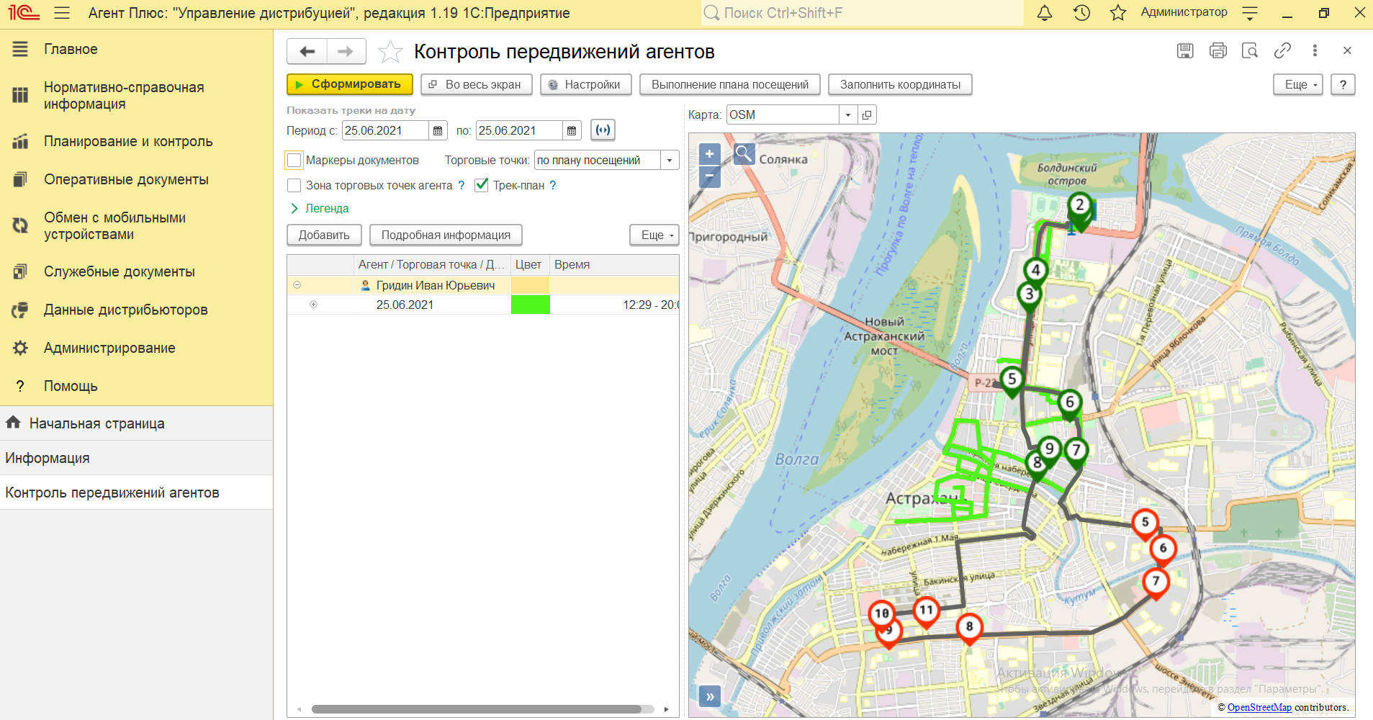Go forward with the right arrow button
1373x720 pixels.
[x=346, y=51]
